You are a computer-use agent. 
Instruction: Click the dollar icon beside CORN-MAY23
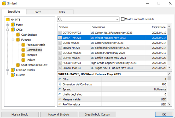point(60,43)
